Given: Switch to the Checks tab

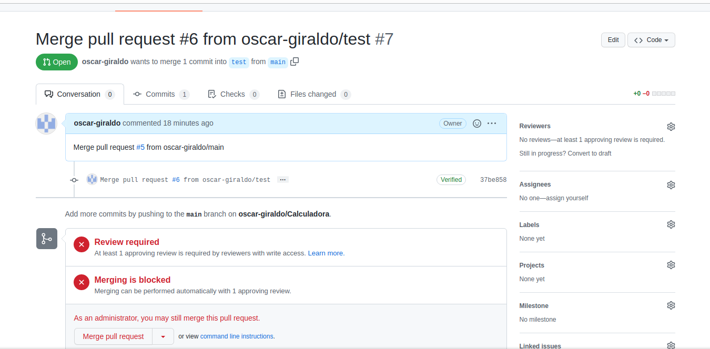Looking at the screenshot, I should pyautogui.click(x=234, y=94).
